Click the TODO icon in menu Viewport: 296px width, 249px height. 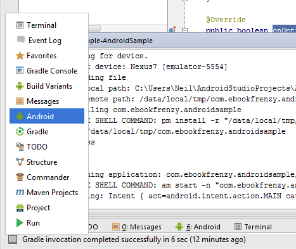20,147
